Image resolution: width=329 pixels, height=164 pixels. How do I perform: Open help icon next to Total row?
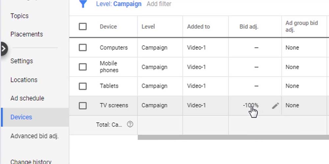(x=130, y=124)
